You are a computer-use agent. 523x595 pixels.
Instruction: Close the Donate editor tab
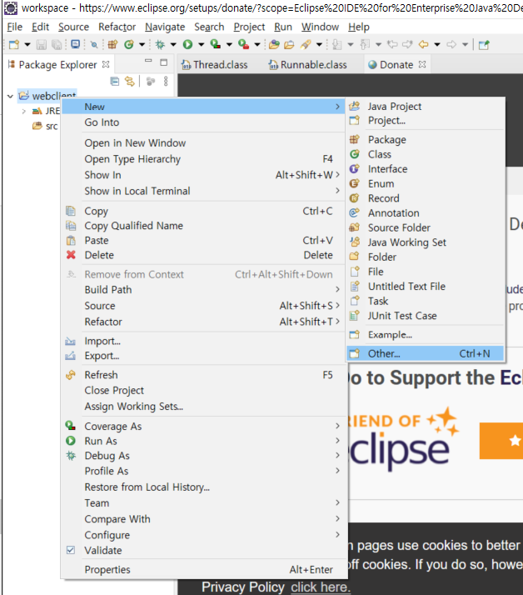coord(422,64)
